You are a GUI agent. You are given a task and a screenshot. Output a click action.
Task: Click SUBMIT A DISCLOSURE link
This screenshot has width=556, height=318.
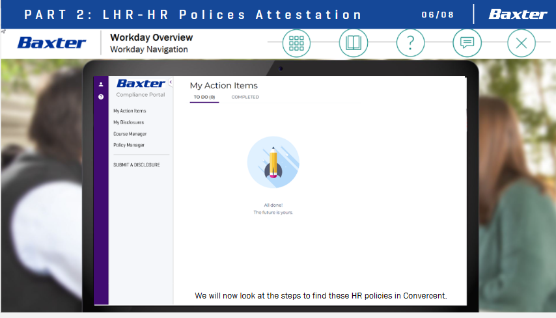(x=137, y=165)
